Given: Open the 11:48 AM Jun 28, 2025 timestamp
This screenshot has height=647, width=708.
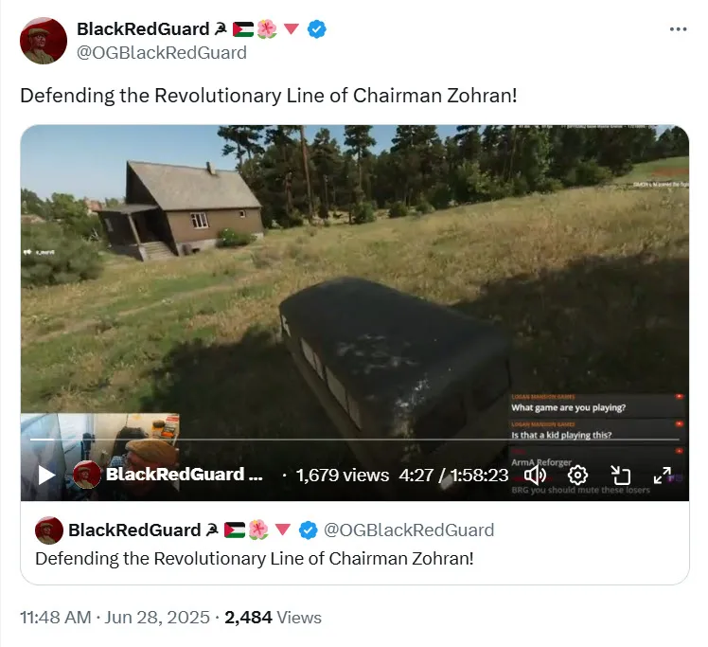Looking at the screenshot, I should [115, 618].
